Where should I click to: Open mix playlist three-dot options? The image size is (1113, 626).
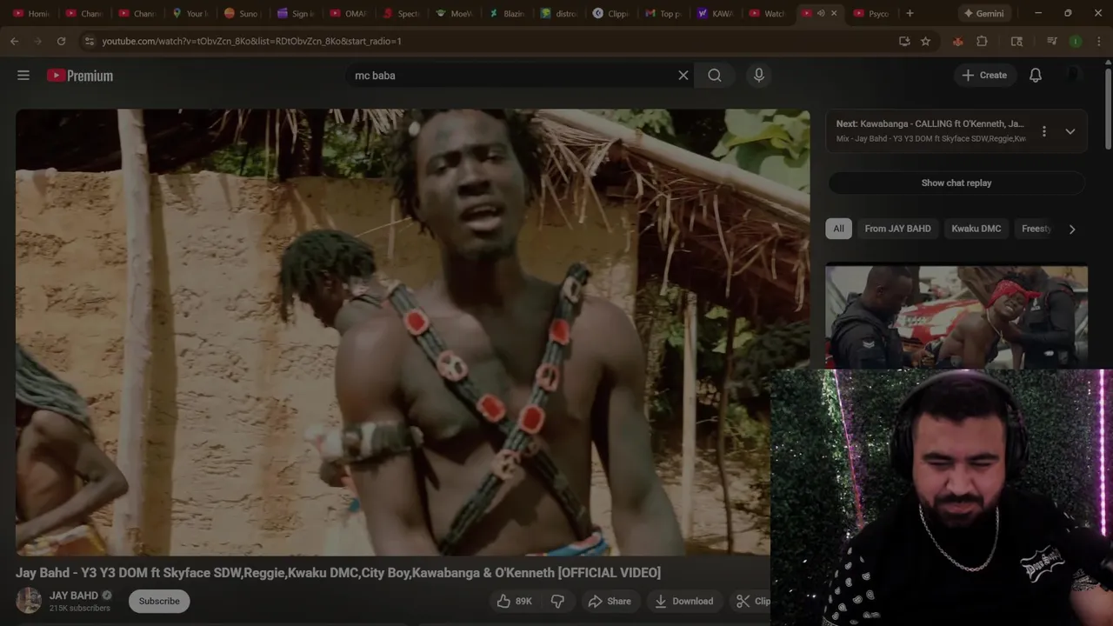[x=1044, y=131]
